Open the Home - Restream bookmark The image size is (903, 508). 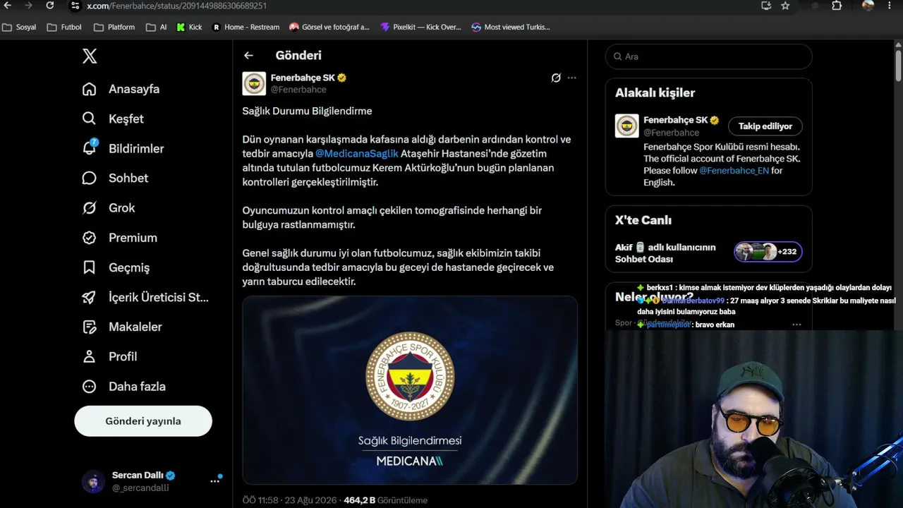(246, 28)
